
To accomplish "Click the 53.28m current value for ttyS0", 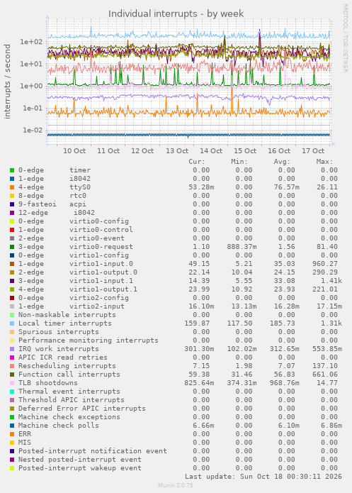I will pyautogui.click(x=201, y=187).
